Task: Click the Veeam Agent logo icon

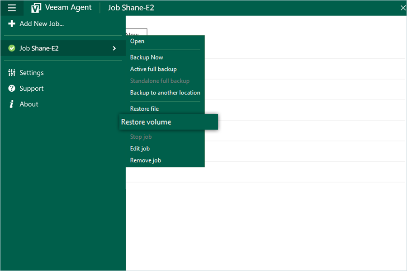Action: tap(36, 8)
